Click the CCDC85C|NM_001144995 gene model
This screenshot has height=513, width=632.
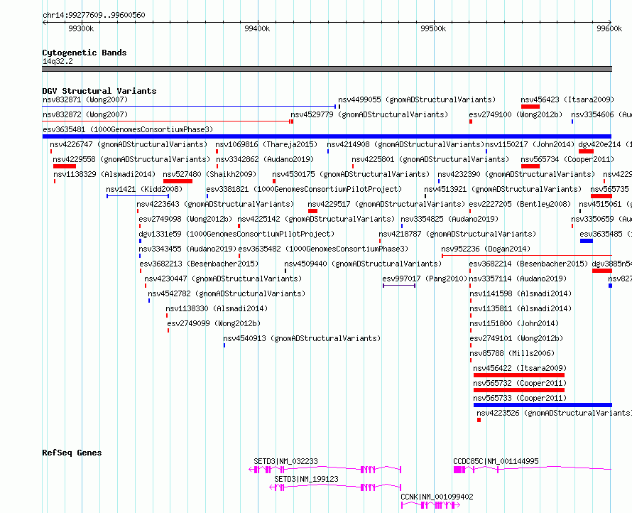tap(533, 470)
